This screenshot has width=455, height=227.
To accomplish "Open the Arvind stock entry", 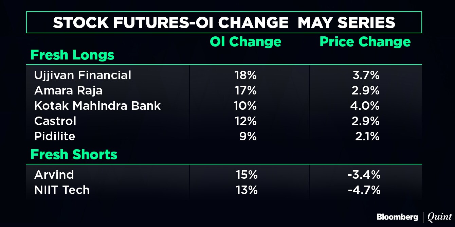I will tap(54, 175).
